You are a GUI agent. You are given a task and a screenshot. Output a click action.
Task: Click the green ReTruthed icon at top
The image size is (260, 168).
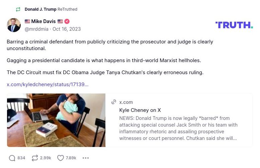coord(18,9)
